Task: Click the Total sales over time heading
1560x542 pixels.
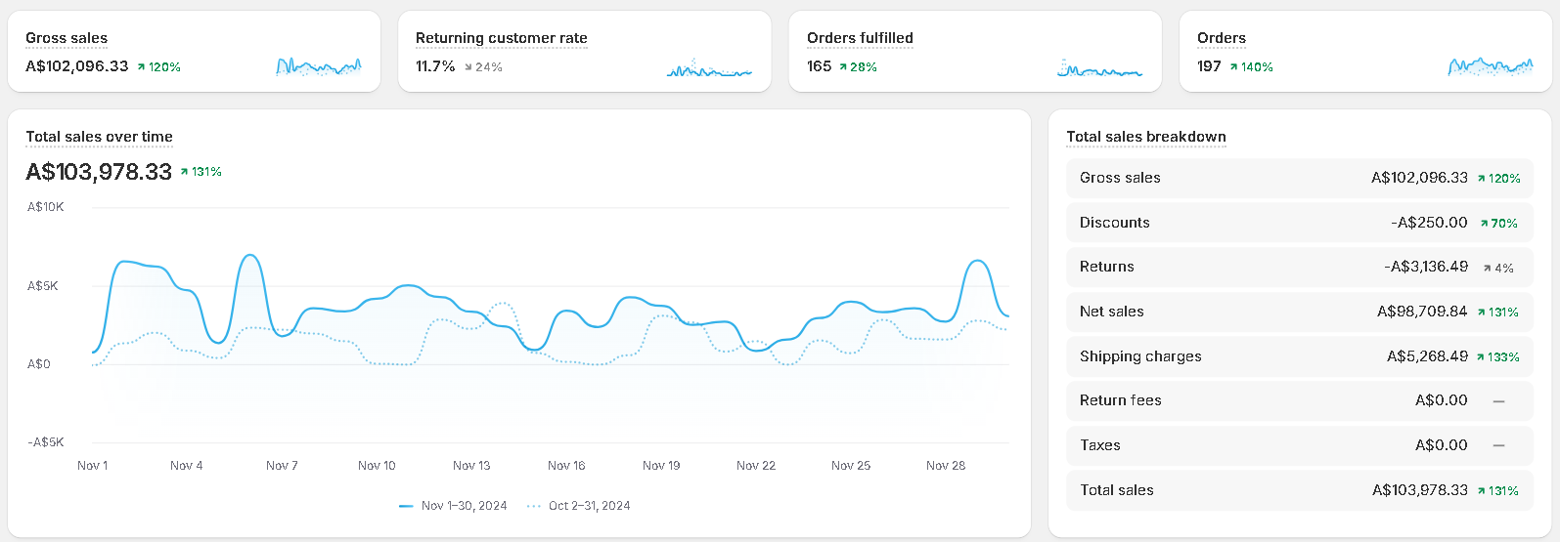Action: (x=99, y=137)
